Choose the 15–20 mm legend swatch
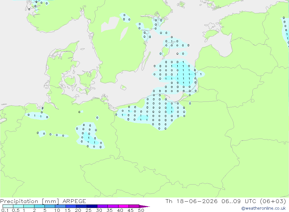This screenshot has width=289, height=212. [71, 206]
